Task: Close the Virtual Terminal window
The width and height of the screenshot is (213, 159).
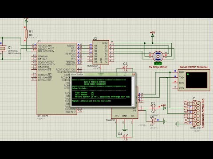Action: 134,74
